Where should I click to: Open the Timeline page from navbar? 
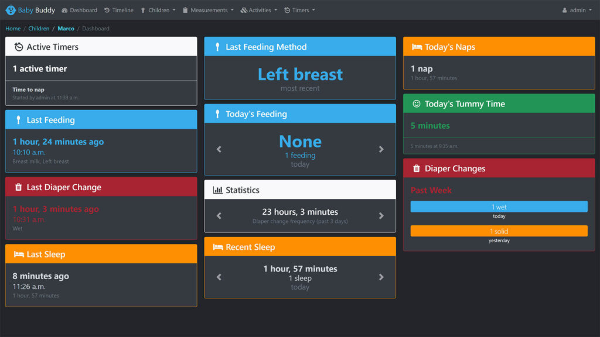point(119,10)
